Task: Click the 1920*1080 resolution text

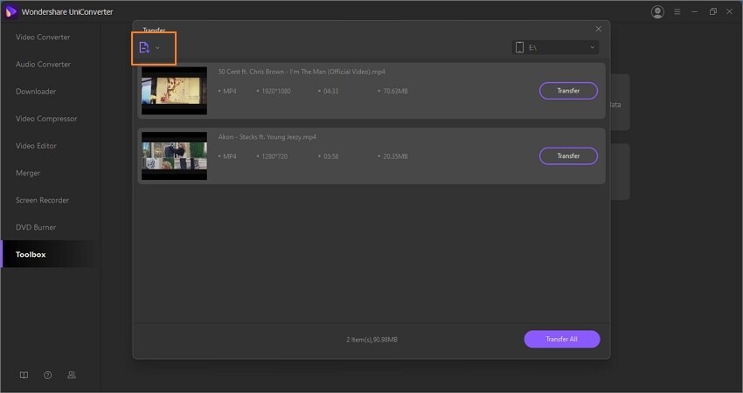Action: (x=275, y=91)
